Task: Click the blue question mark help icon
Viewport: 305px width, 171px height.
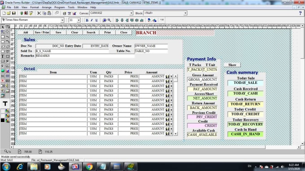Action: tap(300, 13)
